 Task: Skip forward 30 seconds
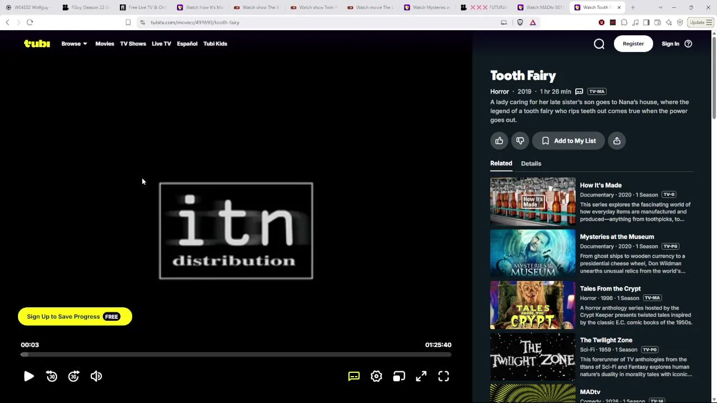coord(74,376)
